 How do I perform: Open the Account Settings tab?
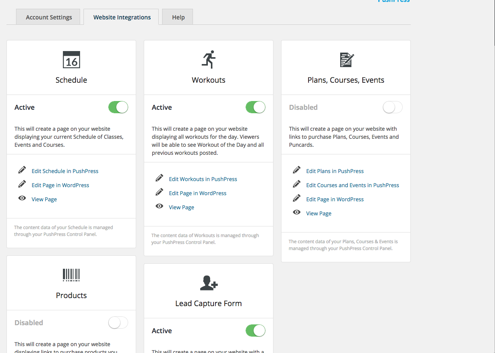point(49,17)
